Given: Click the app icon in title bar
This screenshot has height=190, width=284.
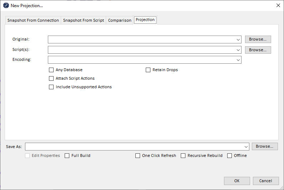Looking at the screenshot, I should click(6, 5).
